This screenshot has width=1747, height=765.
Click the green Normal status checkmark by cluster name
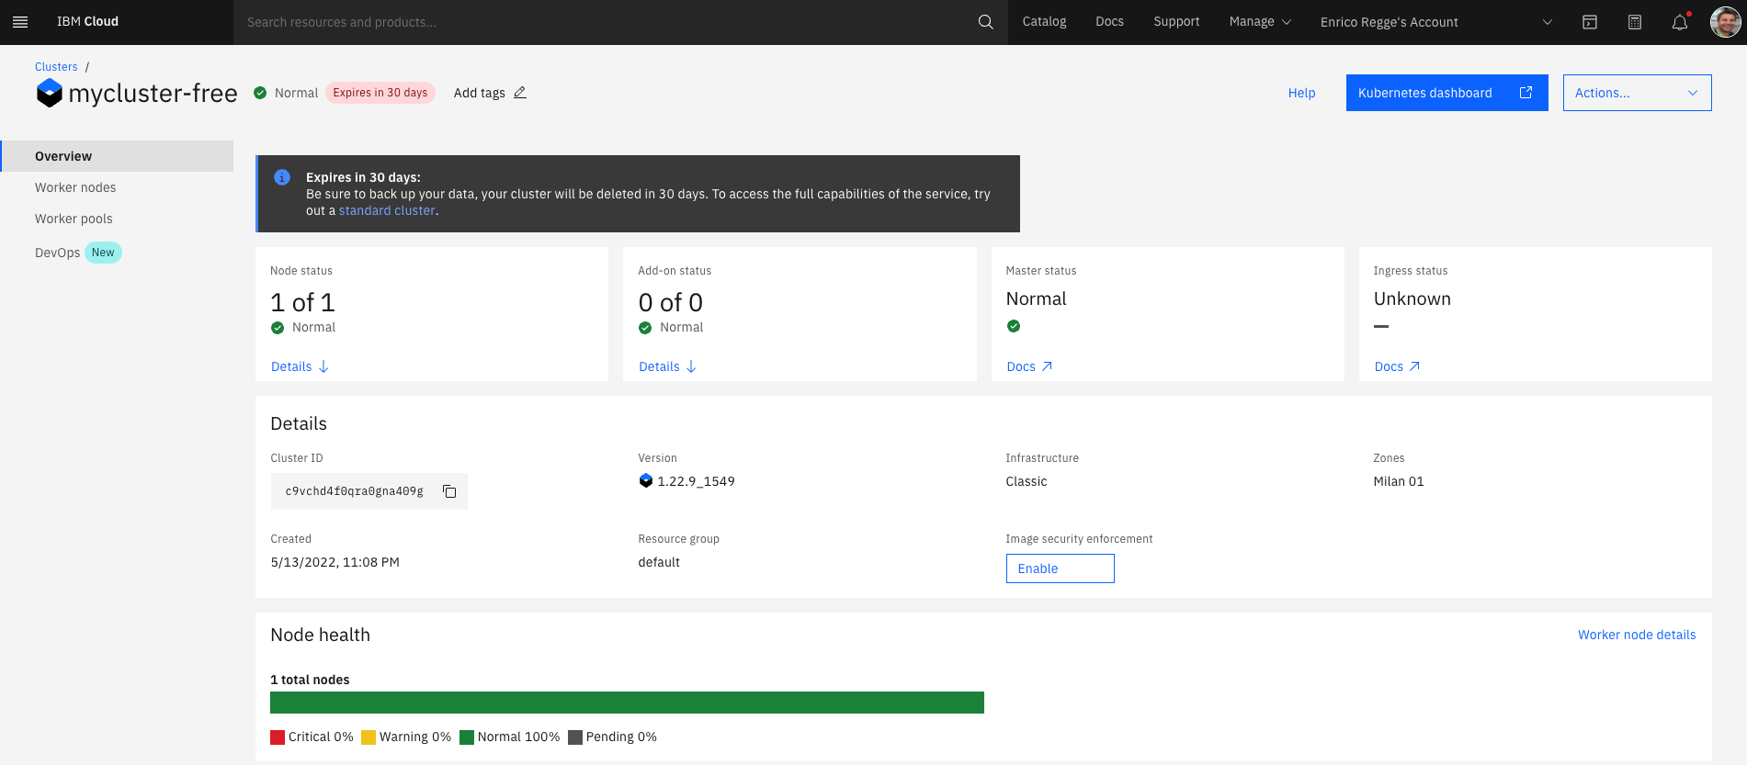[260, 93]
